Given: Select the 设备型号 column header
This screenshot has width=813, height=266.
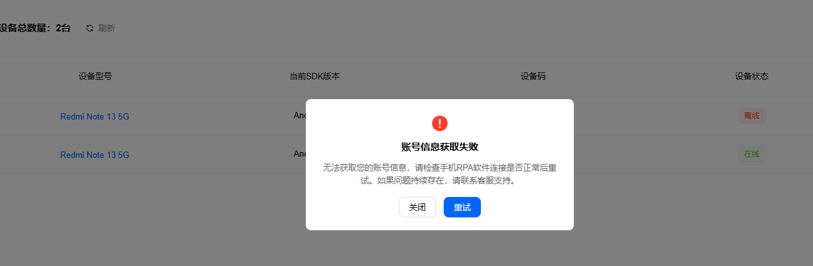Looking at the screenshot, I should point(95,76).
